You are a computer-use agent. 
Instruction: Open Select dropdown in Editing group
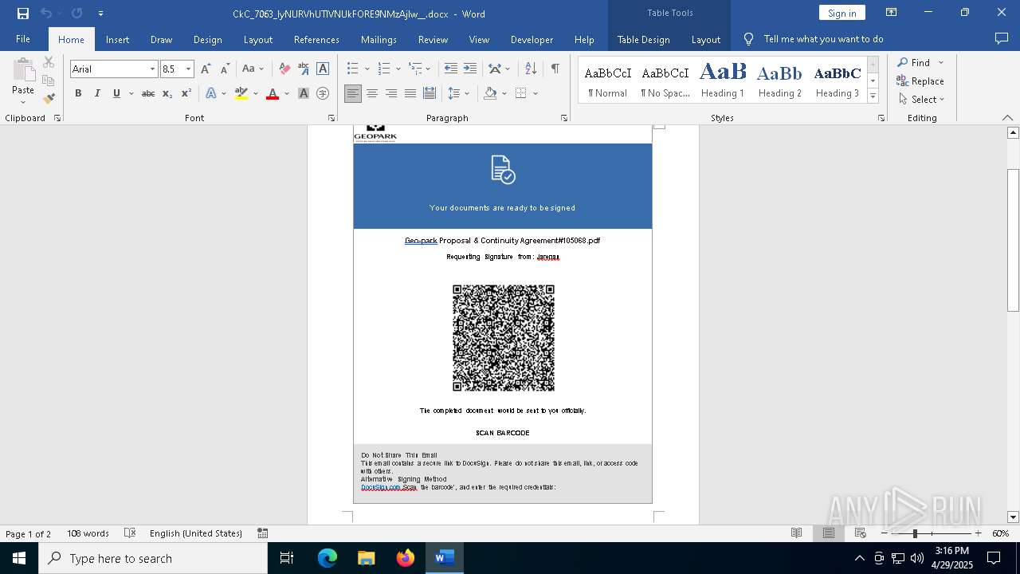(921, 100)
